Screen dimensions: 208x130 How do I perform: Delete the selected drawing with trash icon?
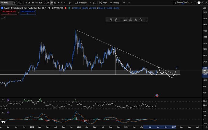click(141, 20)
